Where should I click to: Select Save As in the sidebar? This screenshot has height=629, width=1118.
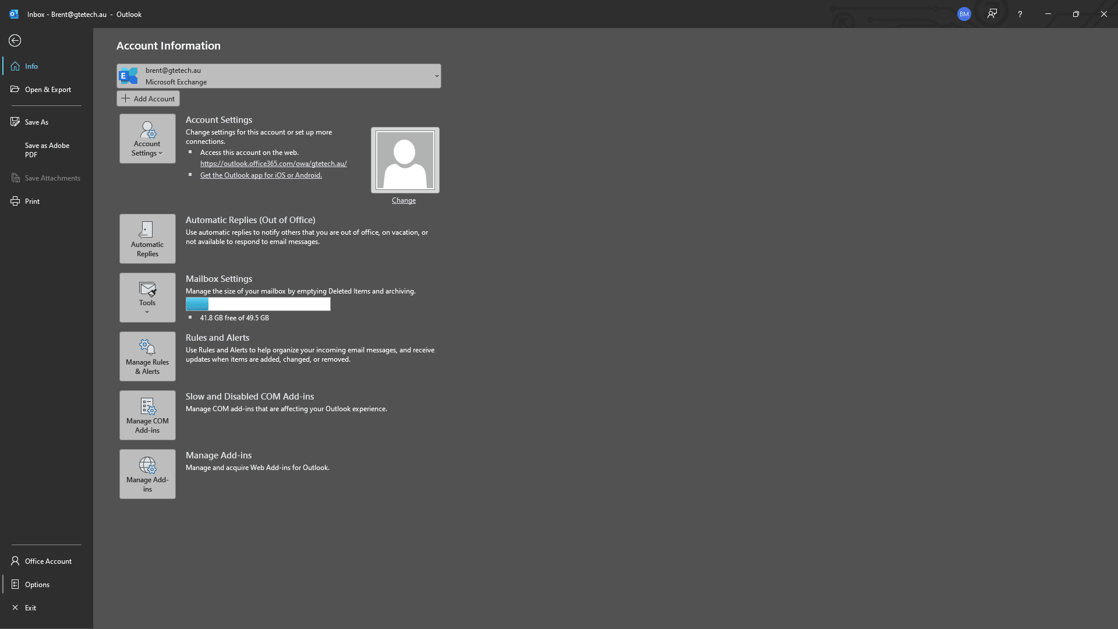click(x=47, y=122)
